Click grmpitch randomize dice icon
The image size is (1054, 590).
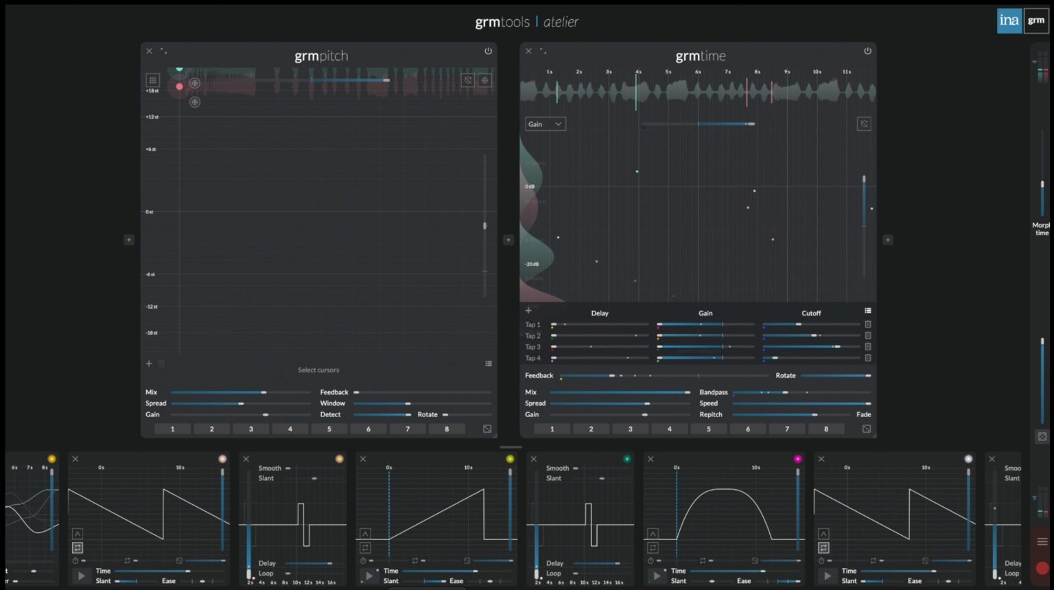487,429
